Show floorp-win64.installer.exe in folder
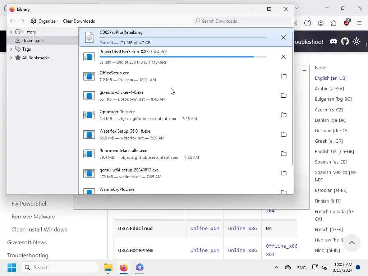 coord(284,154)
